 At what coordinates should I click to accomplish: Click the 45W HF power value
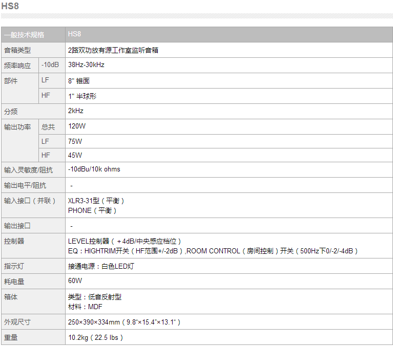[x=75, y=155]
